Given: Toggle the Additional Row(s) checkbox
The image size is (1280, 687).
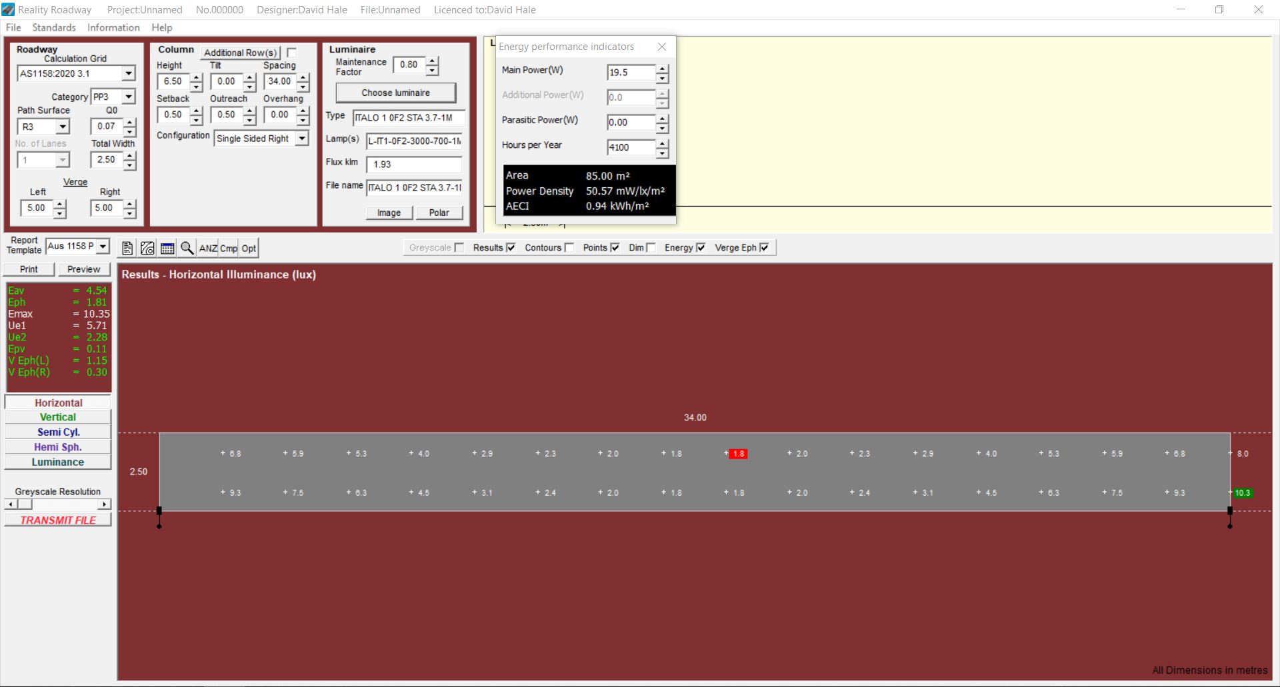Looking at the screenshot, I should point(291,53).
